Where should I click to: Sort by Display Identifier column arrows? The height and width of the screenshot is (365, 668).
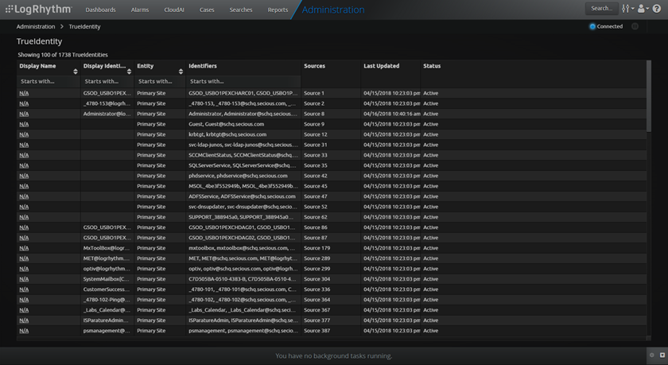coord(129,72)
